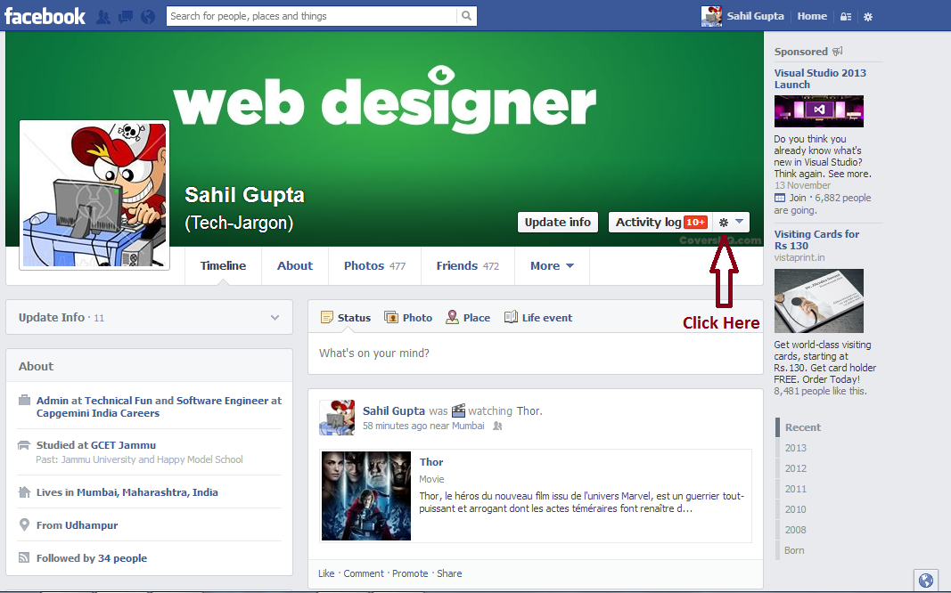The image size is (951, 593).
Task: Open the Thor movie title link
Action: [x=431, y=461]
